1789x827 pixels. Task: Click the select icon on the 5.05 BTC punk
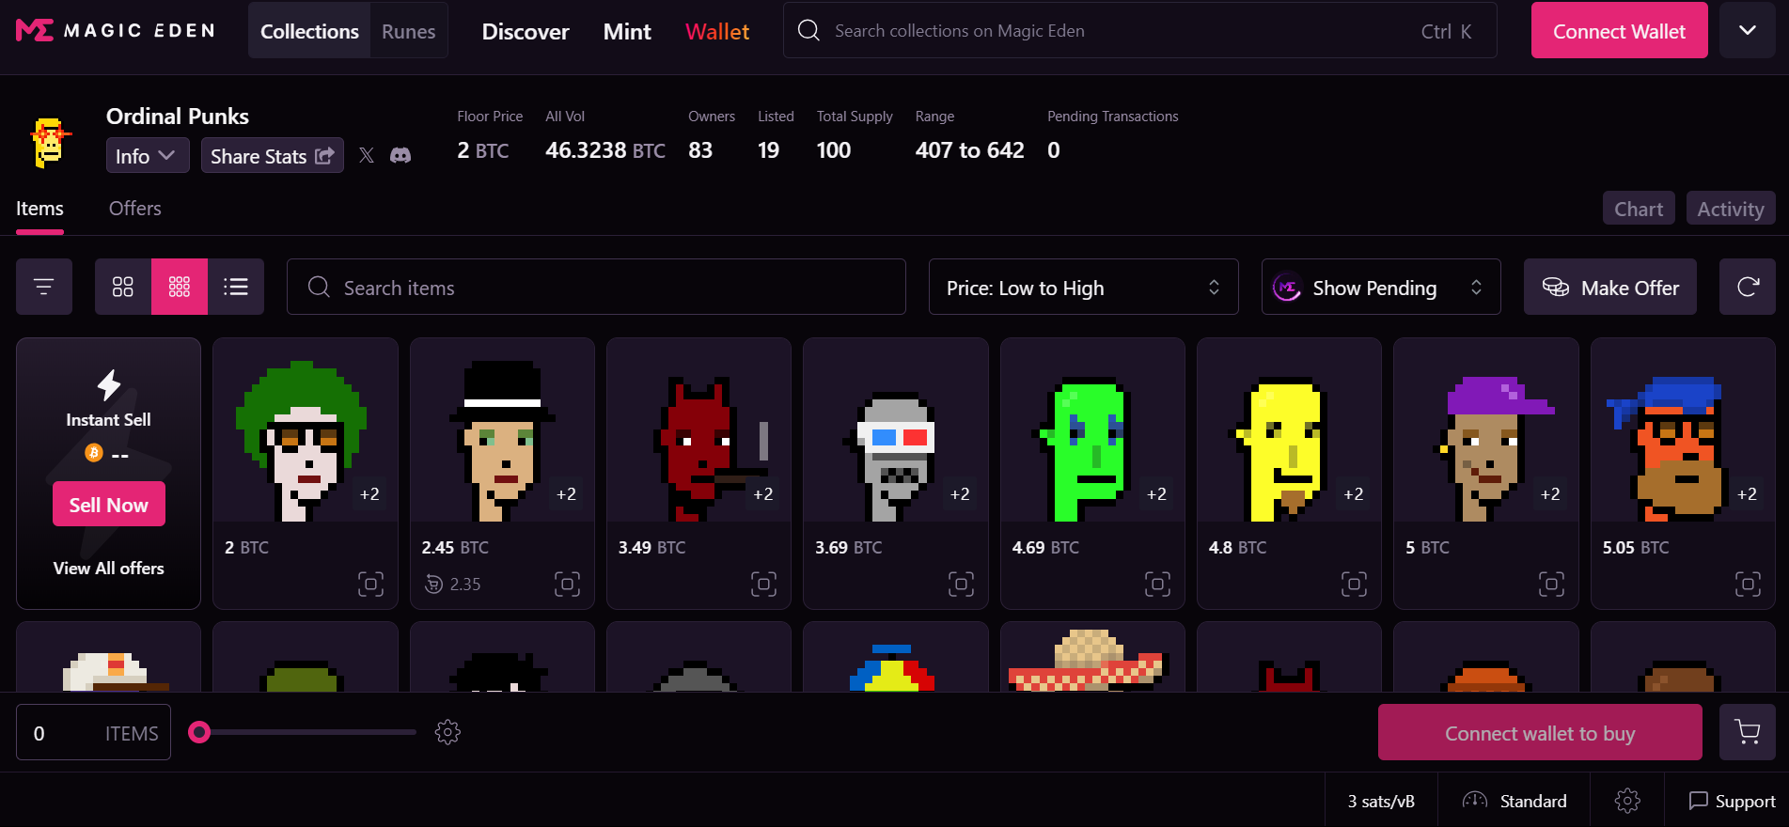tap(1748, 585)
